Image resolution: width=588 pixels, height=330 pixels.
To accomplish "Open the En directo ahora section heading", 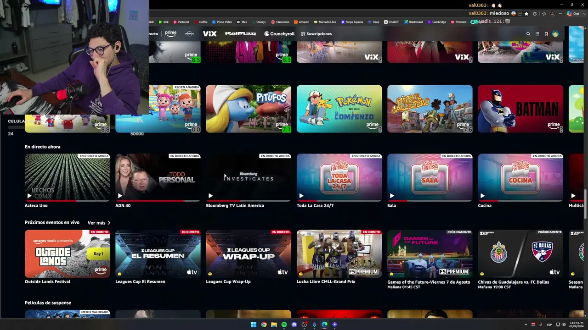I will coord(42,147).
